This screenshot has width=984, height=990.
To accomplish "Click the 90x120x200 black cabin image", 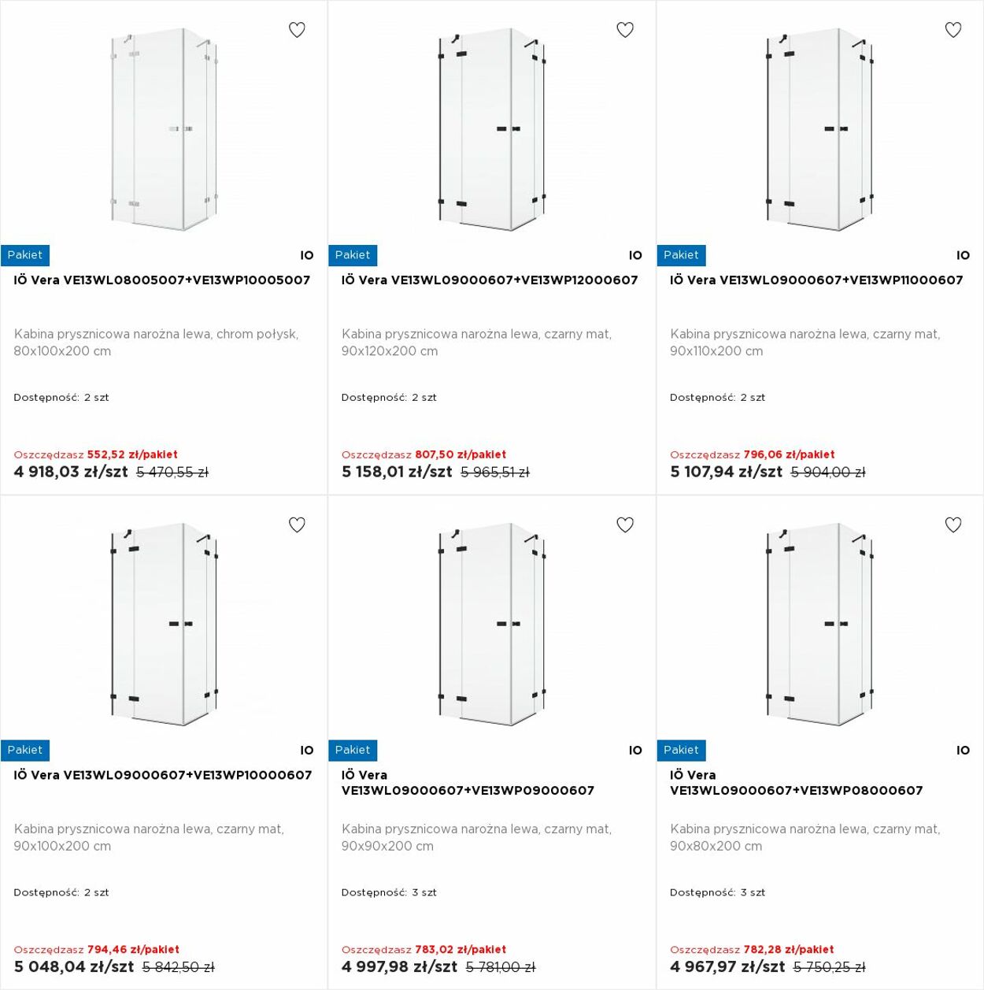I will point(492,130).
